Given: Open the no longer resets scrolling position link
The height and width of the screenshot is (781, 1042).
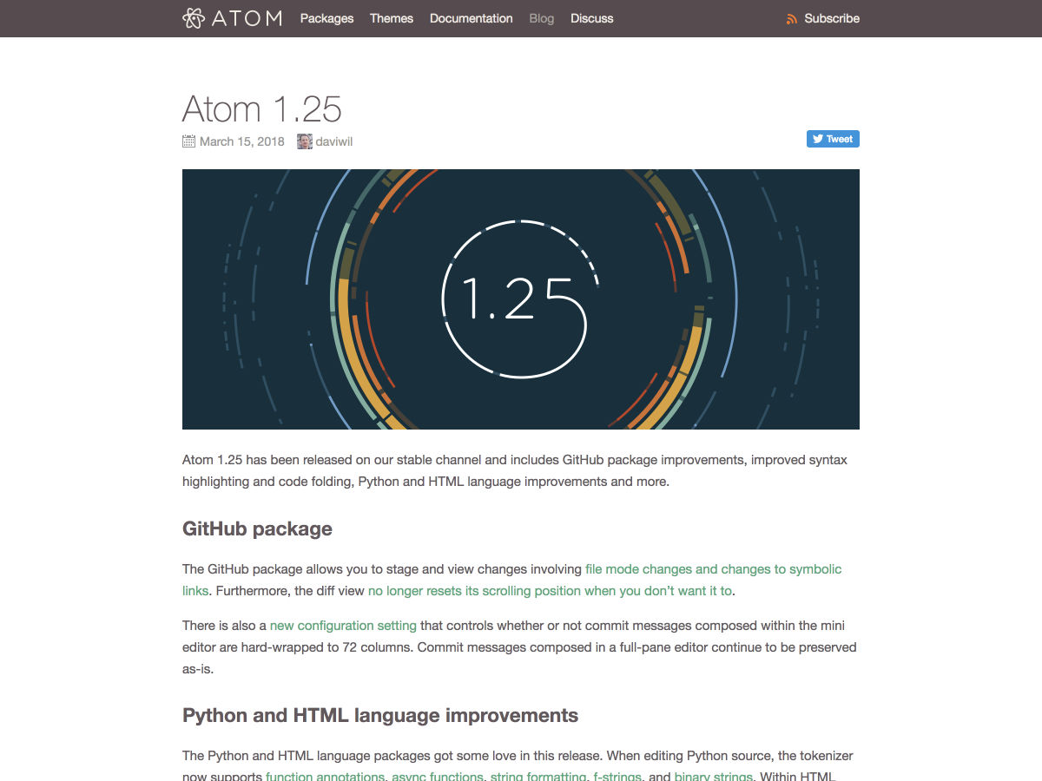Looking at the screenshot, I should coord(551,591).
